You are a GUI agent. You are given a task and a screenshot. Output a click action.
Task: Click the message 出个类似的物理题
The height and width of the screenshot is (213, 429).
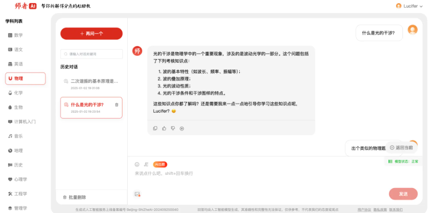coord(368,148)
